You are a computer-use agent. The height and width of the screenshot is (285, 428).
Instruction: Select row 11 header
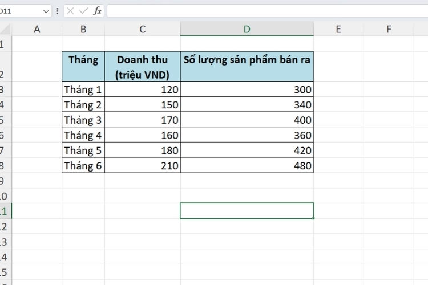coord(6,211)
